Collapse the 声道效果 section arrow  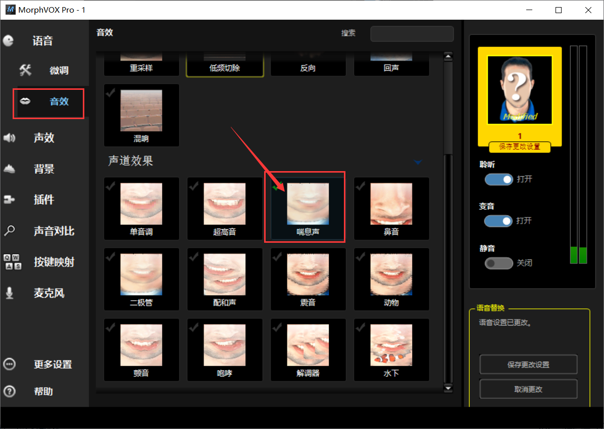(418, 162)
